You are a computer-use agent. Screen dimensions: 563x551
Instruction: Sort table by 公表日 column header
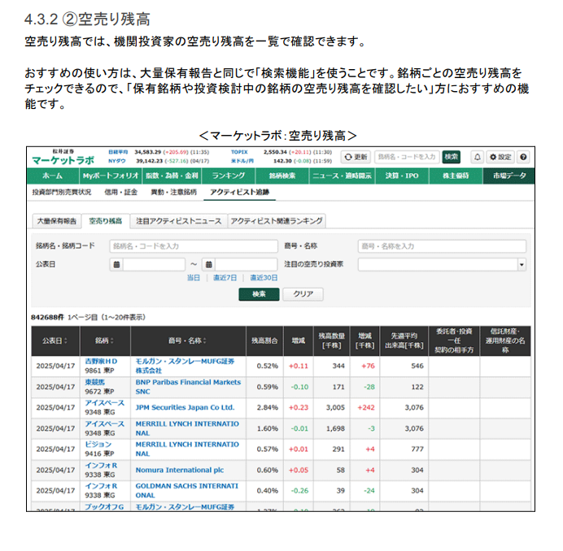point(56,341)
